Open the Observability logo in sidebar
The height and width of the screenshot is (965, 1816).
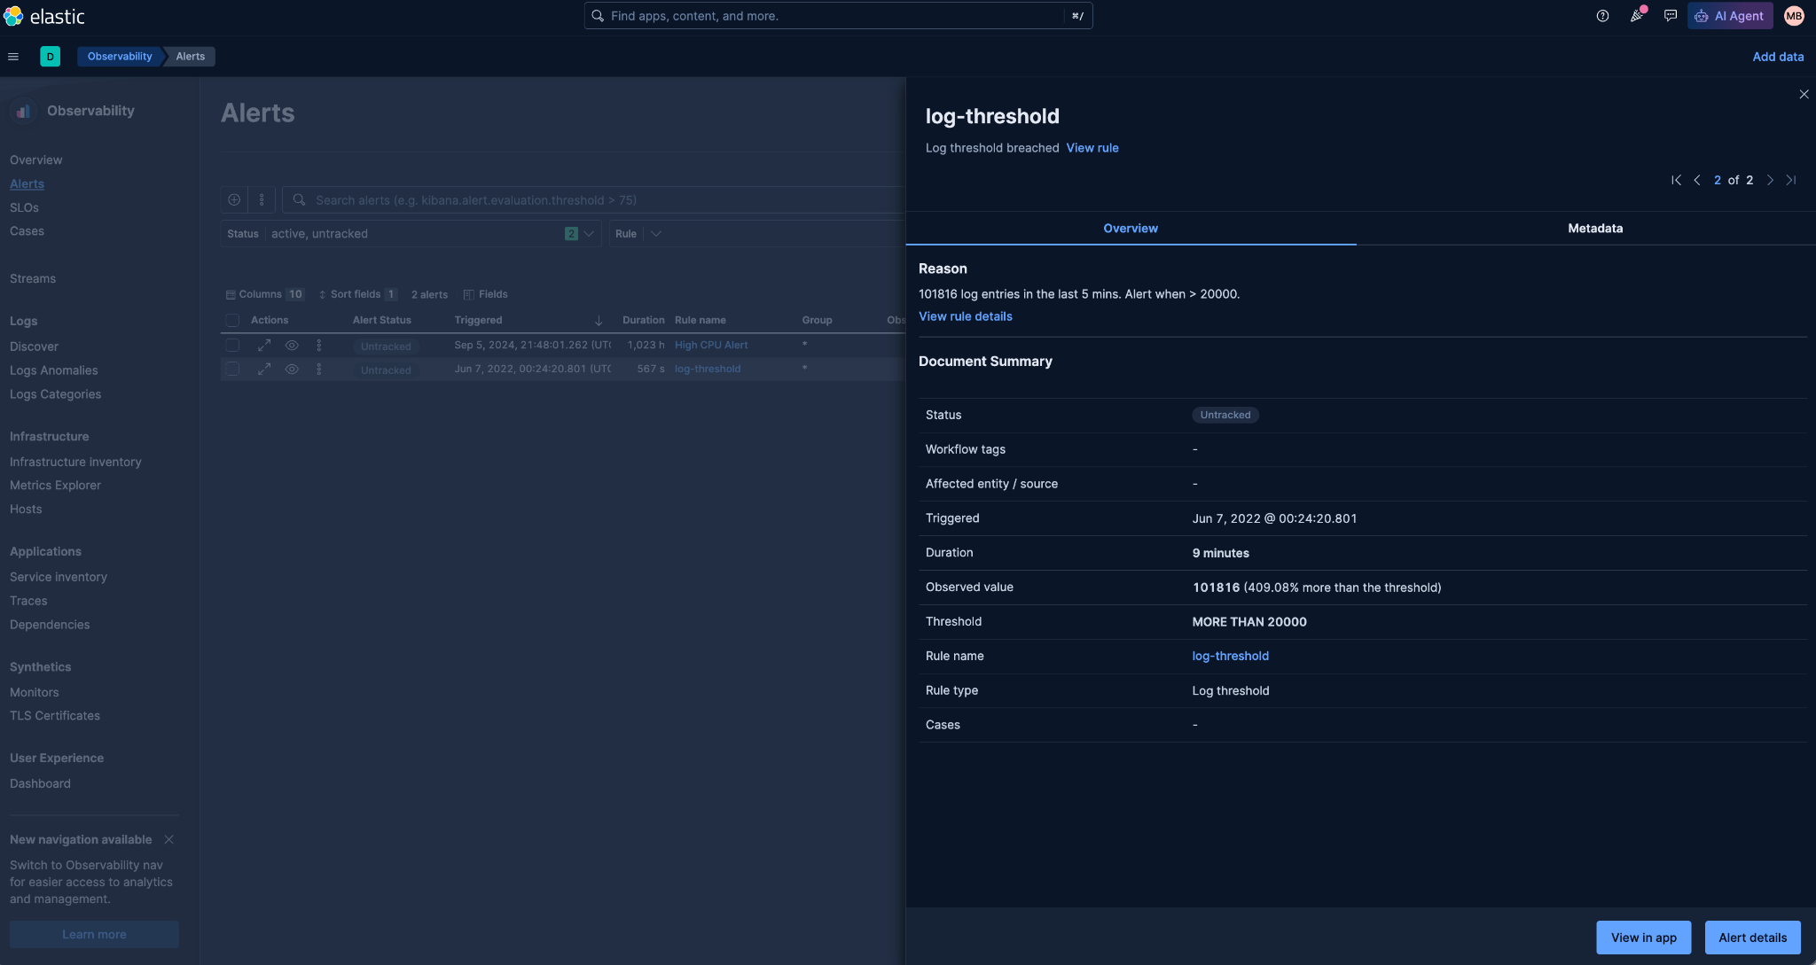tap(23, 111)
